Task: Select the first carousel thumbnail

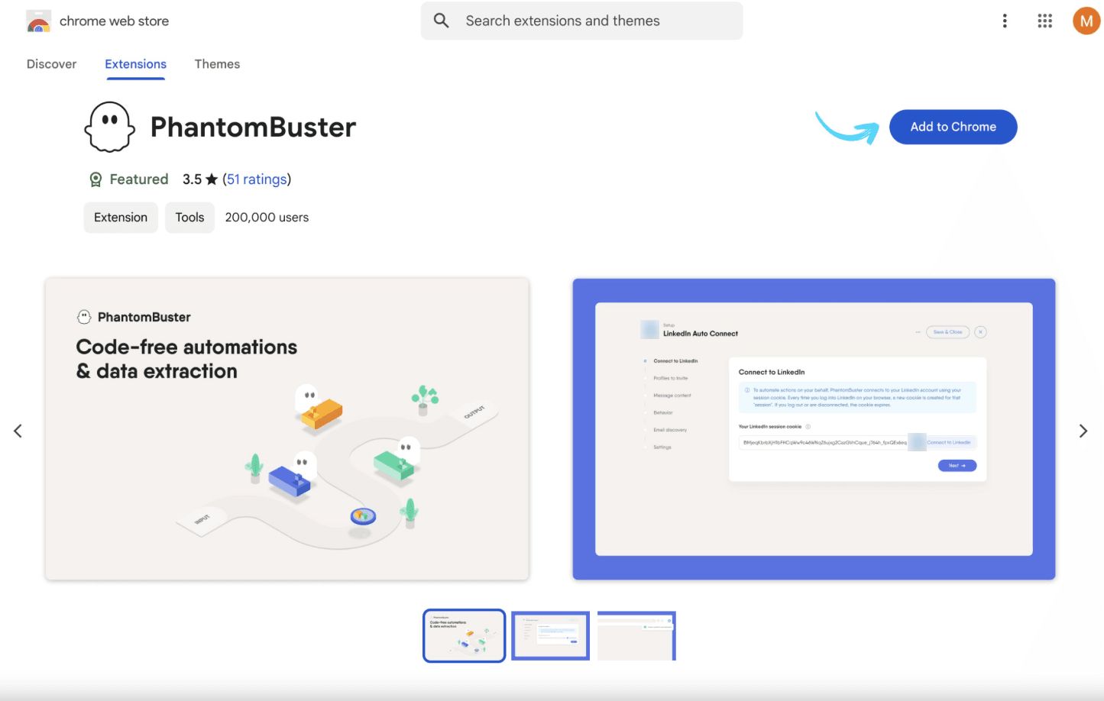Action: pos(465,635)
